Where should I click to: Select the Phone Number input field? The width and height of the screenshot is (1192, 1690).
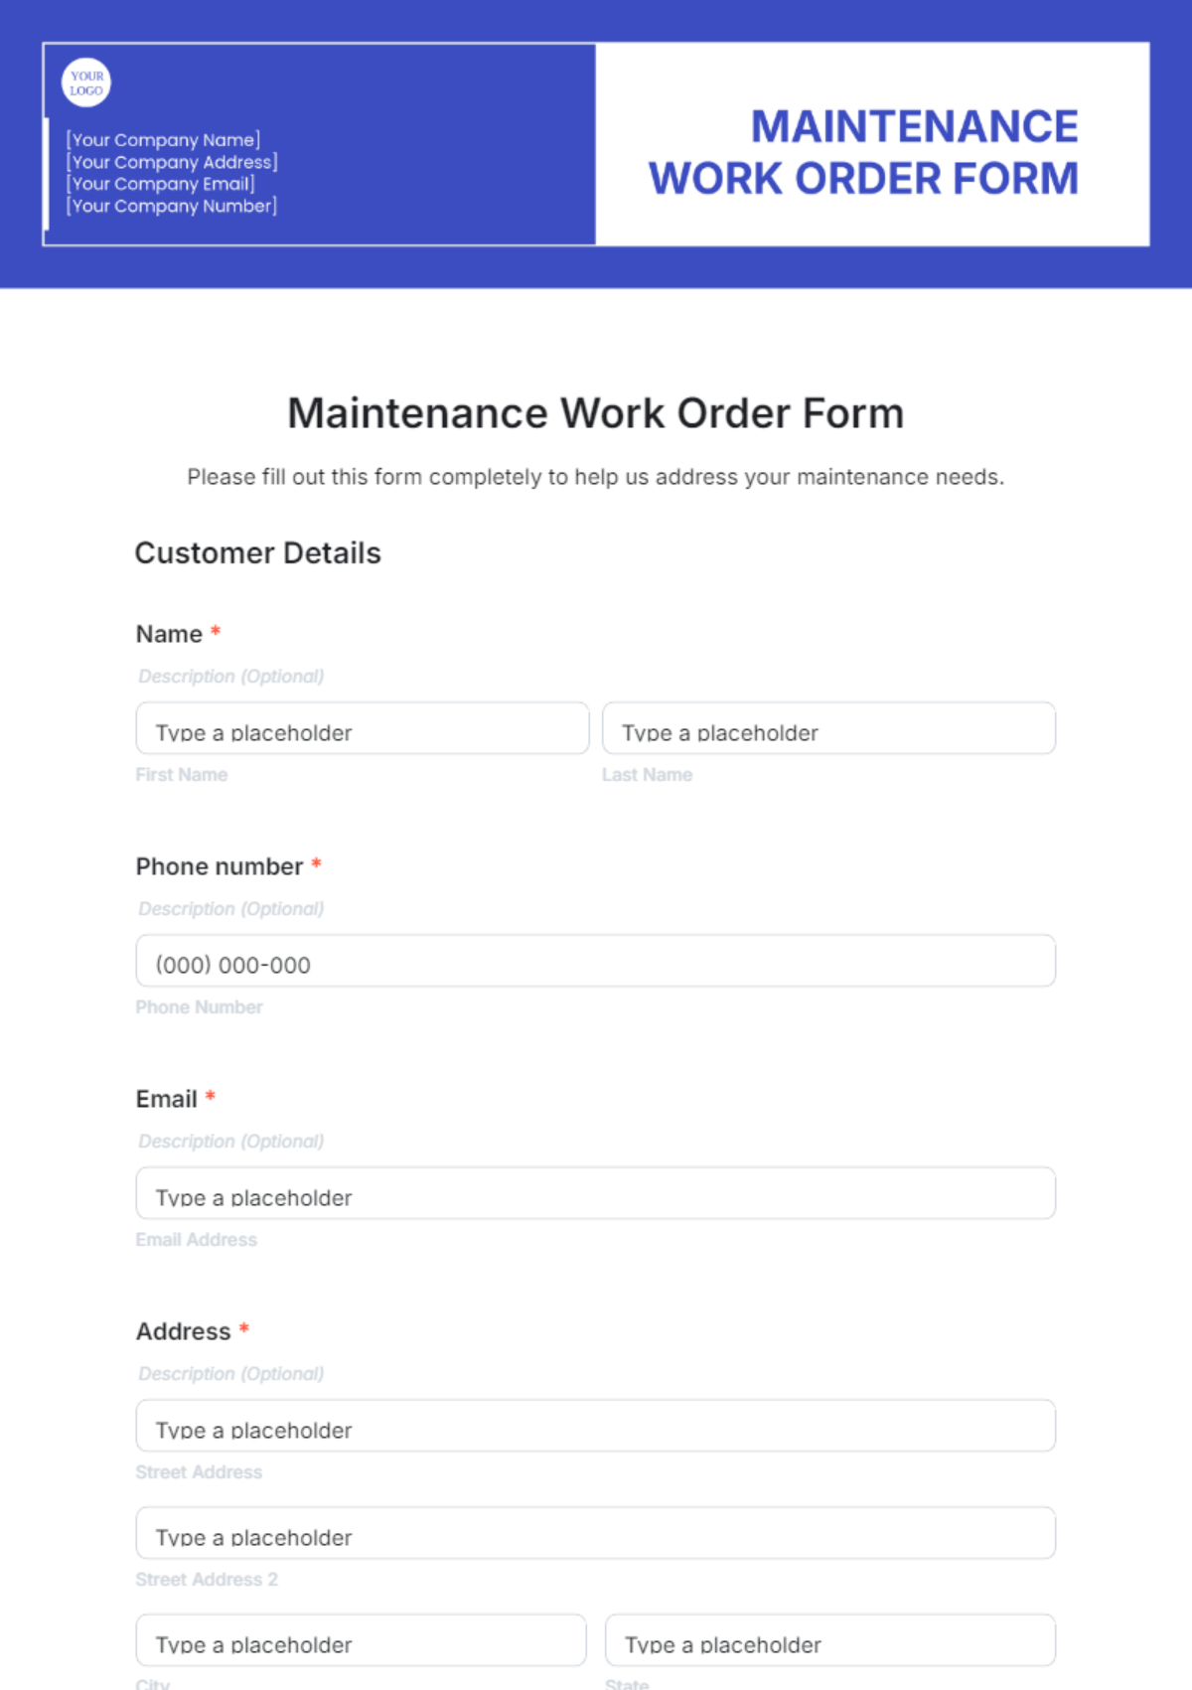[x=595, y=961]
